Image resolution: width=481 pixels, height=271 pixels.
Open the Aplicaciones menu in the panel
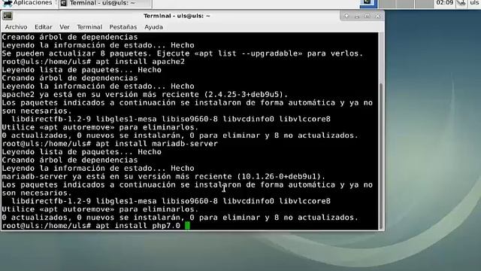28,3
